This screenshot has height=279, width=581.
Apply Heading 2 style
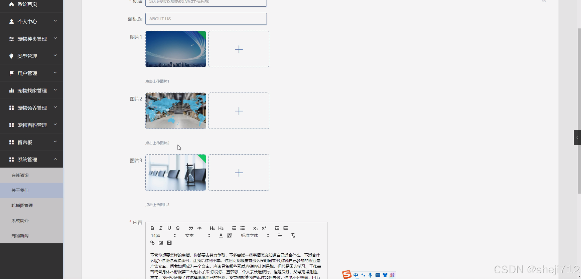[221, 228]
